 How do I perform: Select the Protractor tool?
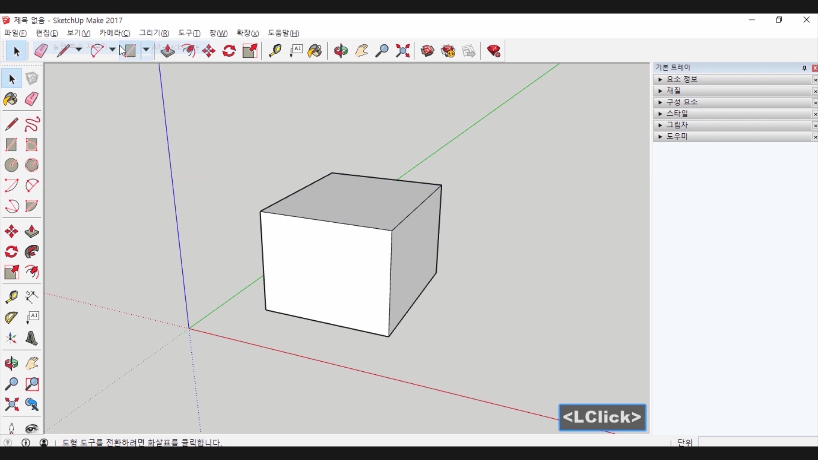point(12,318)
